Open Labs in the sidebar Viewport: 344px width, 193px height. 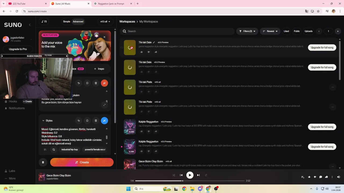(10, 171)
